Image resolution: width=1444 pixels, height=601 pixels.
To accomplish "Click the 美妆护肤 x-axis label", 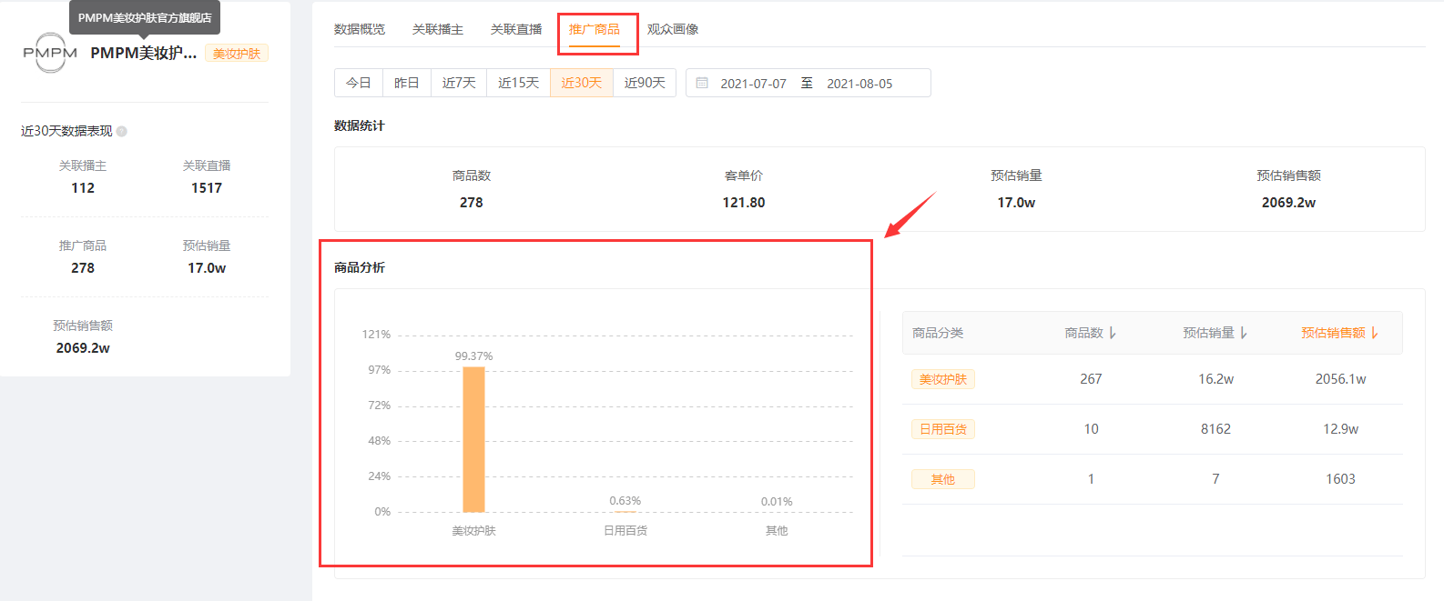I will pos(473,531).
